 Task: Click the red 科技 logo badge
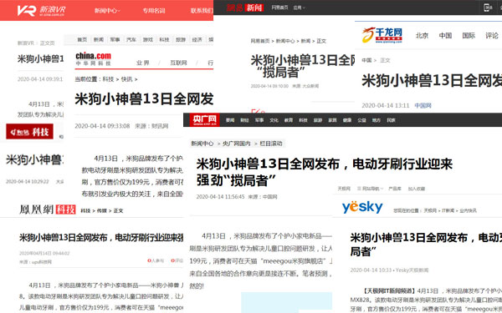click(x=29, y=132)
